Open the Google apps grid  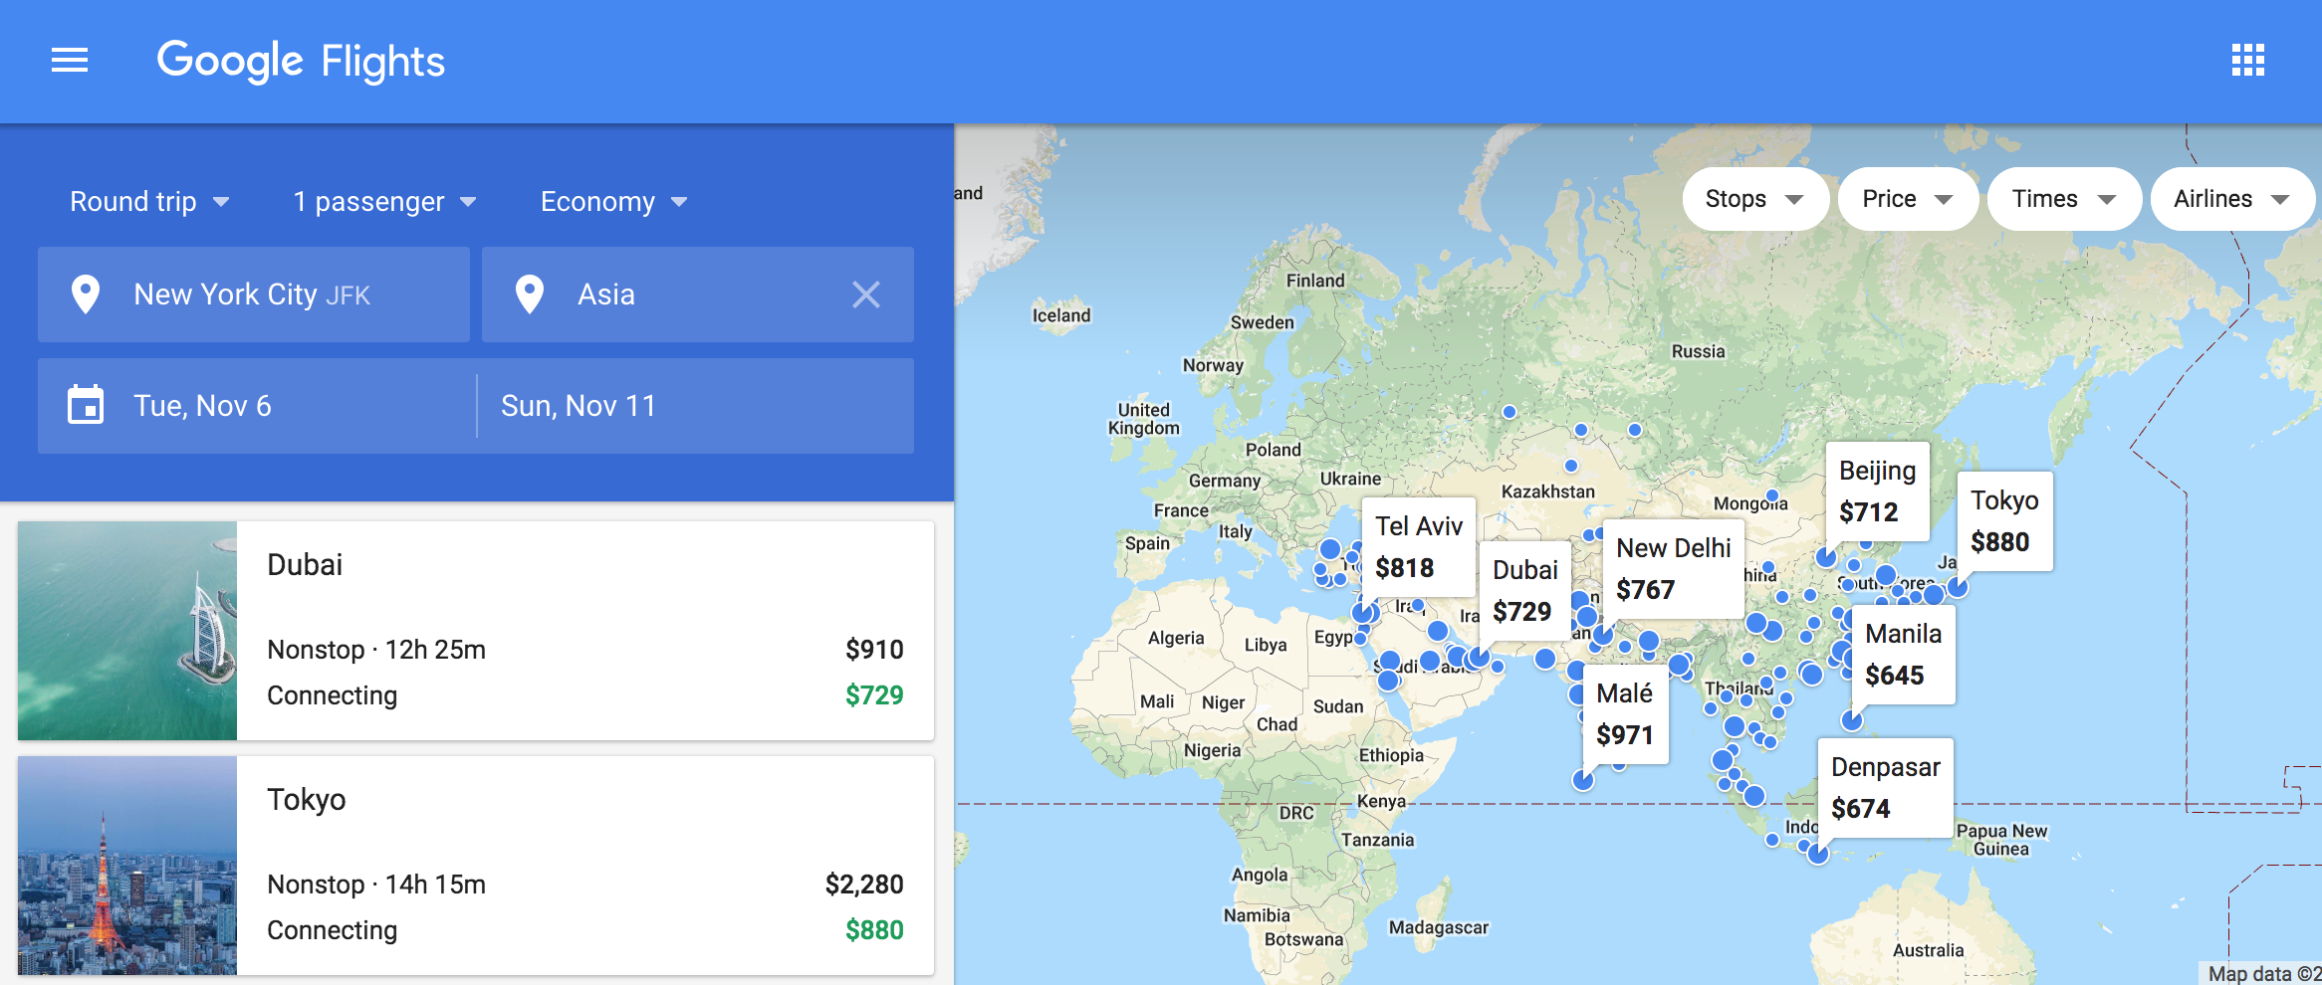[2247, 61]
